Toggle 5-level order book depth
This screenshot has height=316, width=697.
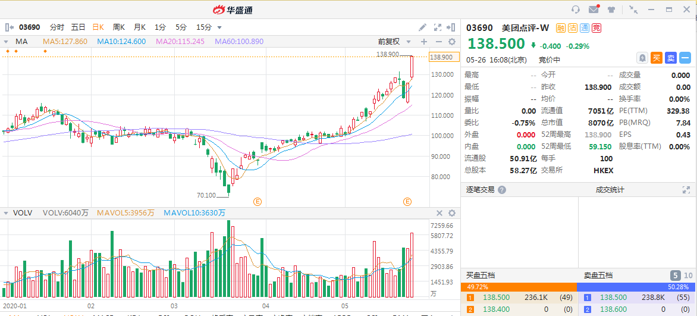coord(676,276)
